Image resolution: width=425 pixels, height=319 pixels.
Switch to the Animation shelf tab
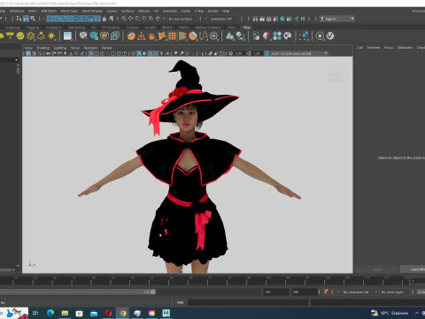point(54,27)
